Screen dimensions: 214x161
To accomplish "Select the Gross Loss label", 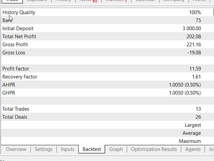I will click(x=14, y=53).
